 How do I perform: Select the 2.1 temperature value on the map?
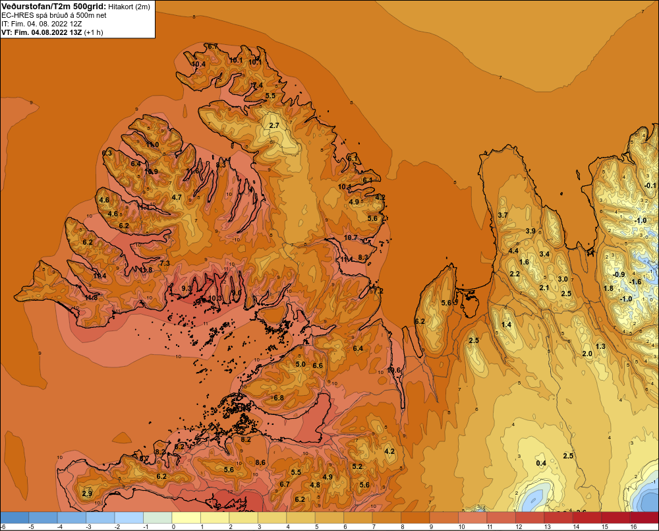pos(544,288)
